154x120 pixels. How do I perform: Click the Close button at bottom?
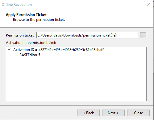138,113
